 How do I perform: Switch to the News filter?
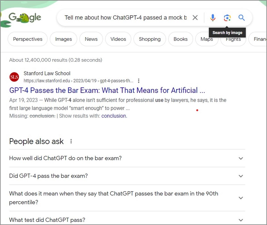coord(91,39)
